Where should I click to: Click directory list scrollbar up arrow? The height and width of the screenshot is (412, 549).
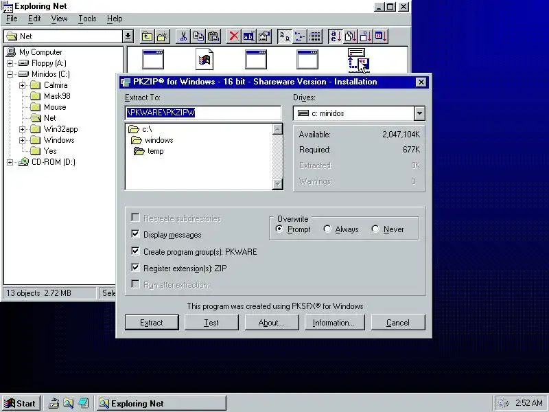coord(277,129)
